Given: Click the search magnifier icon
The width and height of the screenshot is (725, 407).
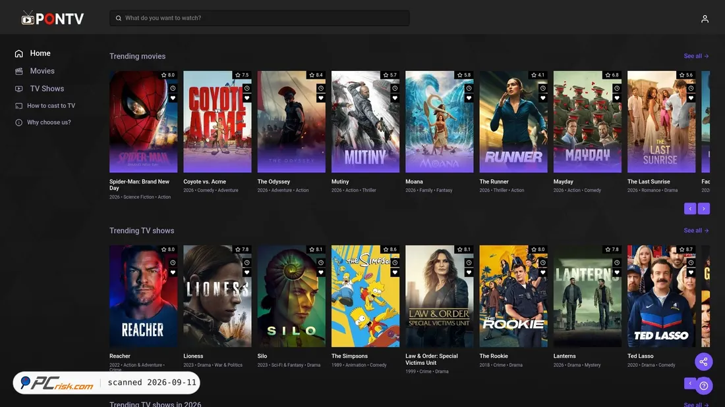Looking at the screenshot, I should click(119, 18).
